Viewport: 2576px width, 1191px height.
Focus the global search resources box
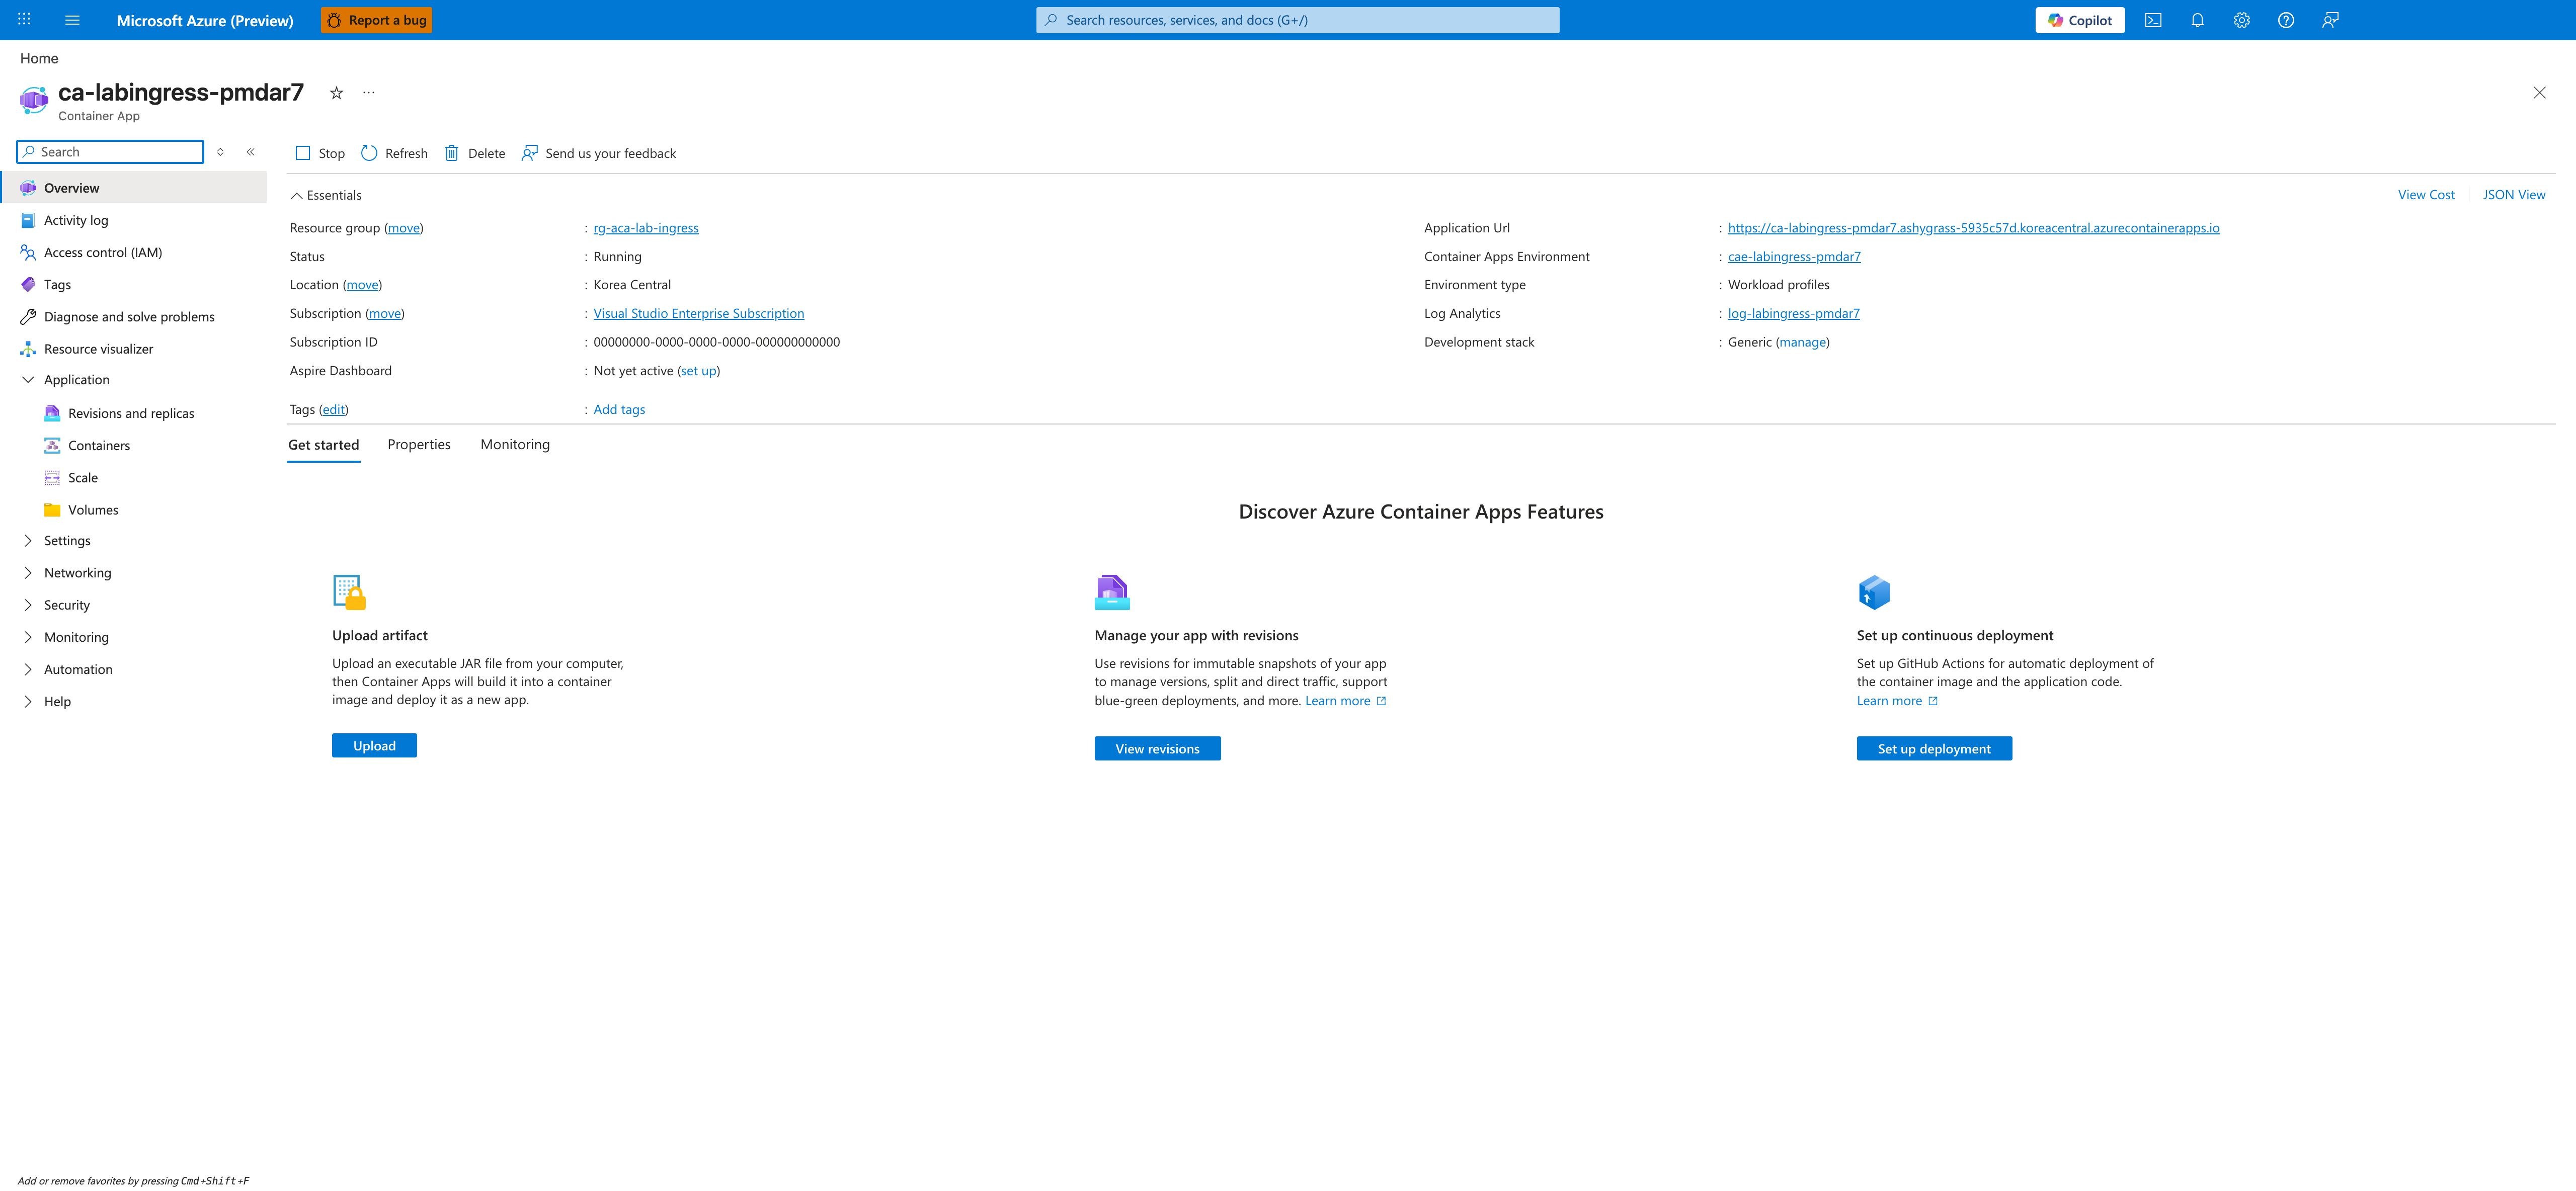[1297, 20]
